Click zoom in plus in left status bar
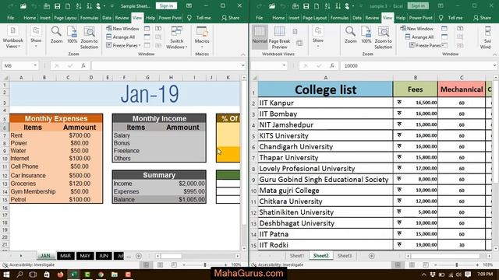 pos(225,264)
